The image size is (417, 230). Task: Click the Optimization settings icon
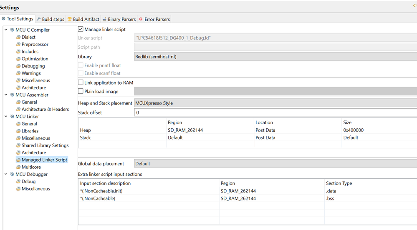coord(18,59)
